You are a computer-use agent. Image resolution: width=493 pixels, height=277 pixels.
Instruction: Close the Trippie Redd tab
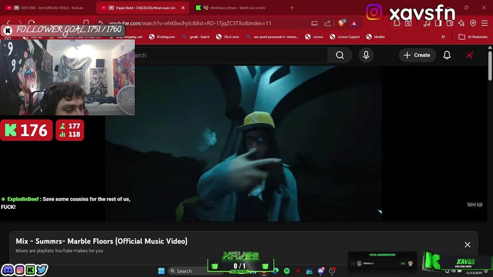point(183,8)
